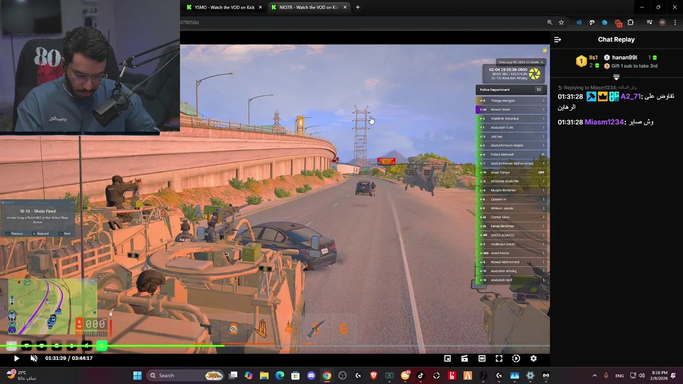This screenshot has width=683, height=384.
Task: Toggle theater mode in the player
Action: pyautogui.click(x=482, y=358)
